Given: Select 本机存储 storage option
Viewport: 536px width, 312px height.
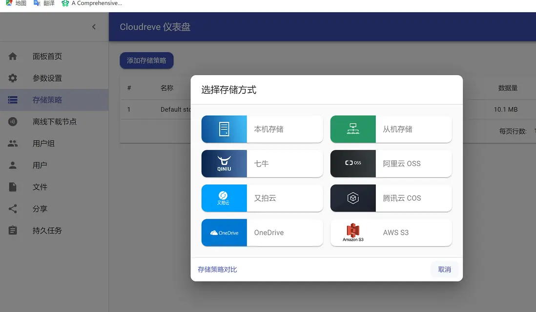Looking at the screenshot, I should (x=262, y=129).
